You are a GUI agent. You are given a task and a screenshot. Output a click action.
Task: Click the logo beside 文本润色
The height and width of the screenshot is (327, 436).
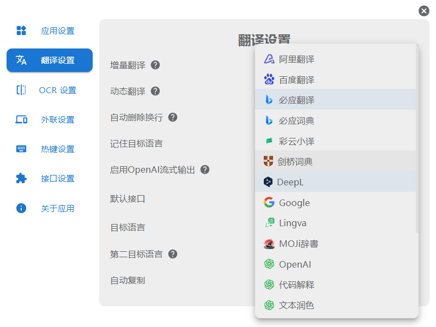(269, 305)
